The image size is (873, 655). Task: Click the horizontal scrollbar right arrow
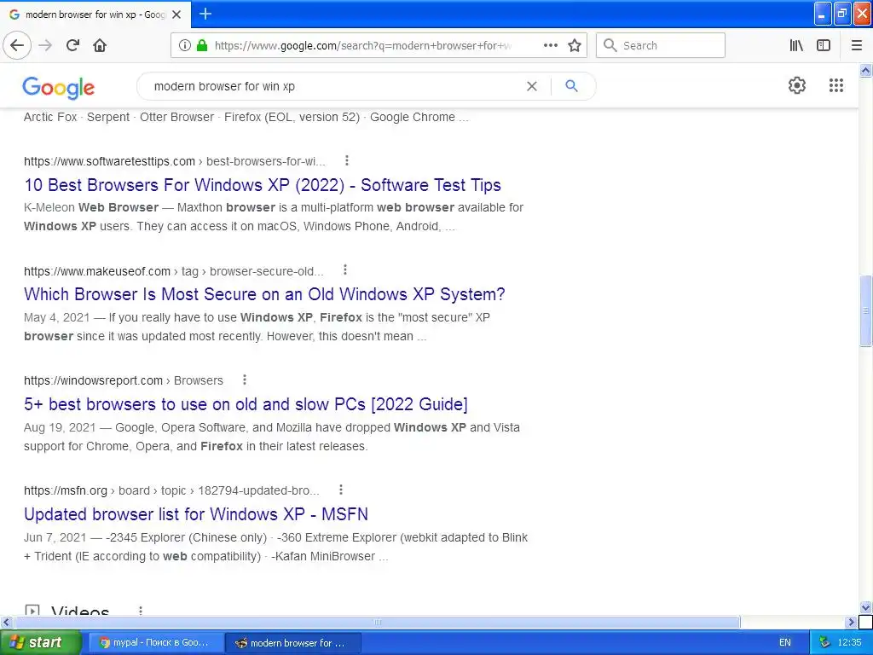pyautogui.click(x=851, y=622)
